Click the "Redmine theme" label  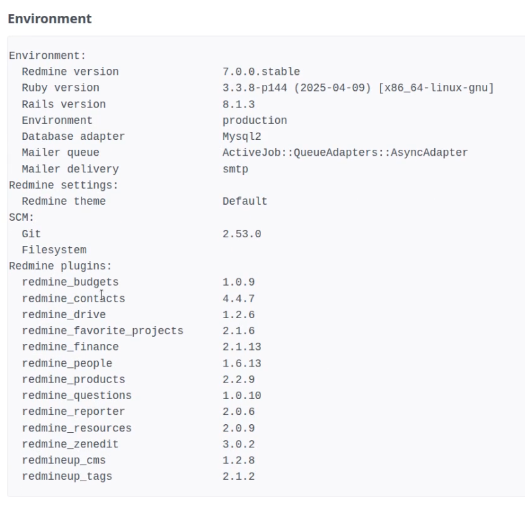[64, 201]
